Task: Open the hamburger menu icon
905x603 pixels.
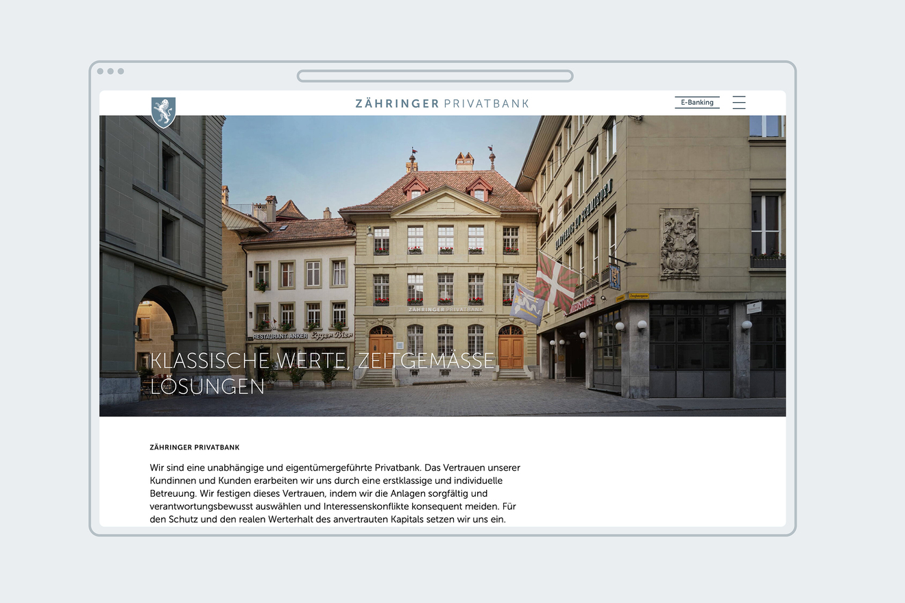Action: [738, 103]
